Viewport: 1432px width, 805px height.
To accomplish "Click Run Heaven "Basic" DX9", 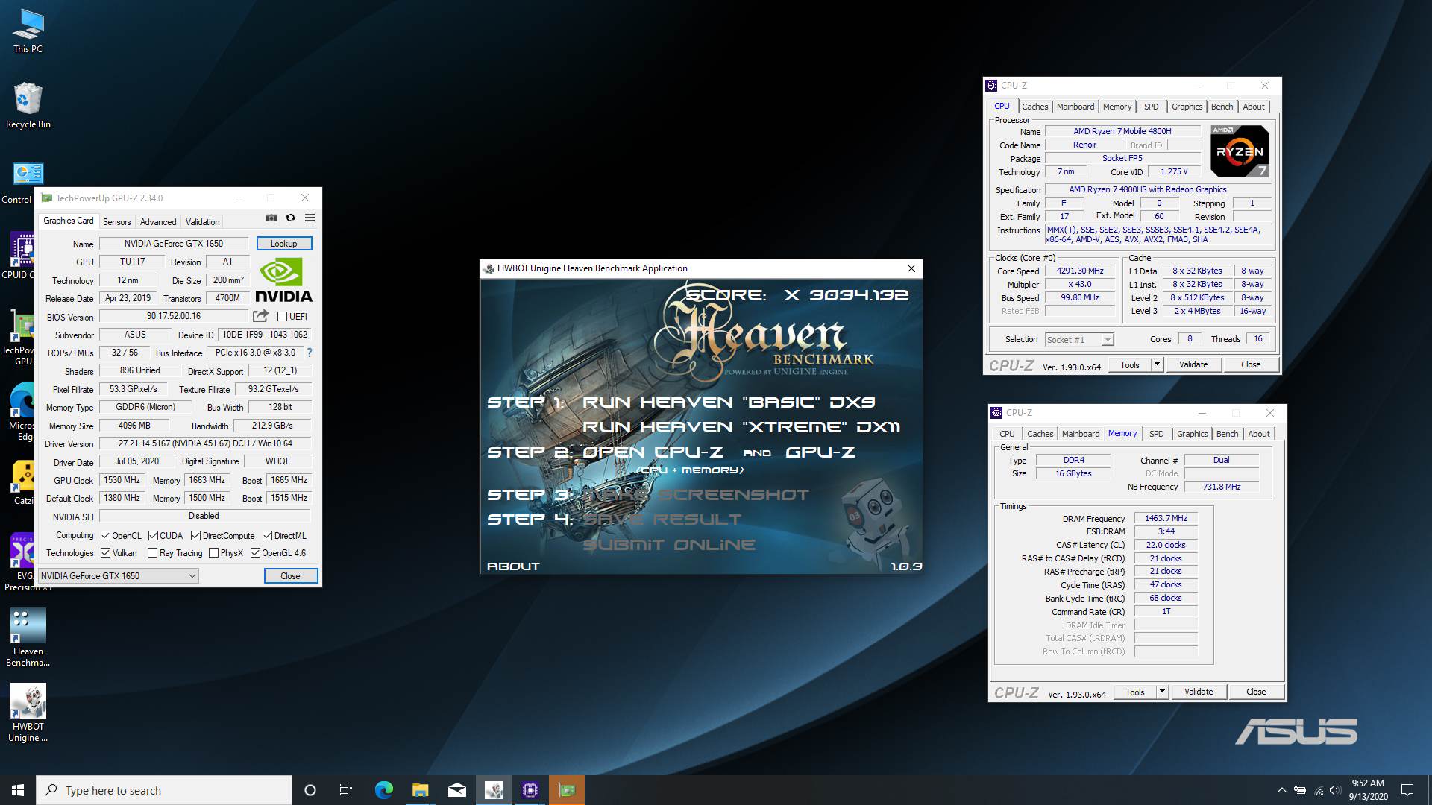I will point(729,402).
